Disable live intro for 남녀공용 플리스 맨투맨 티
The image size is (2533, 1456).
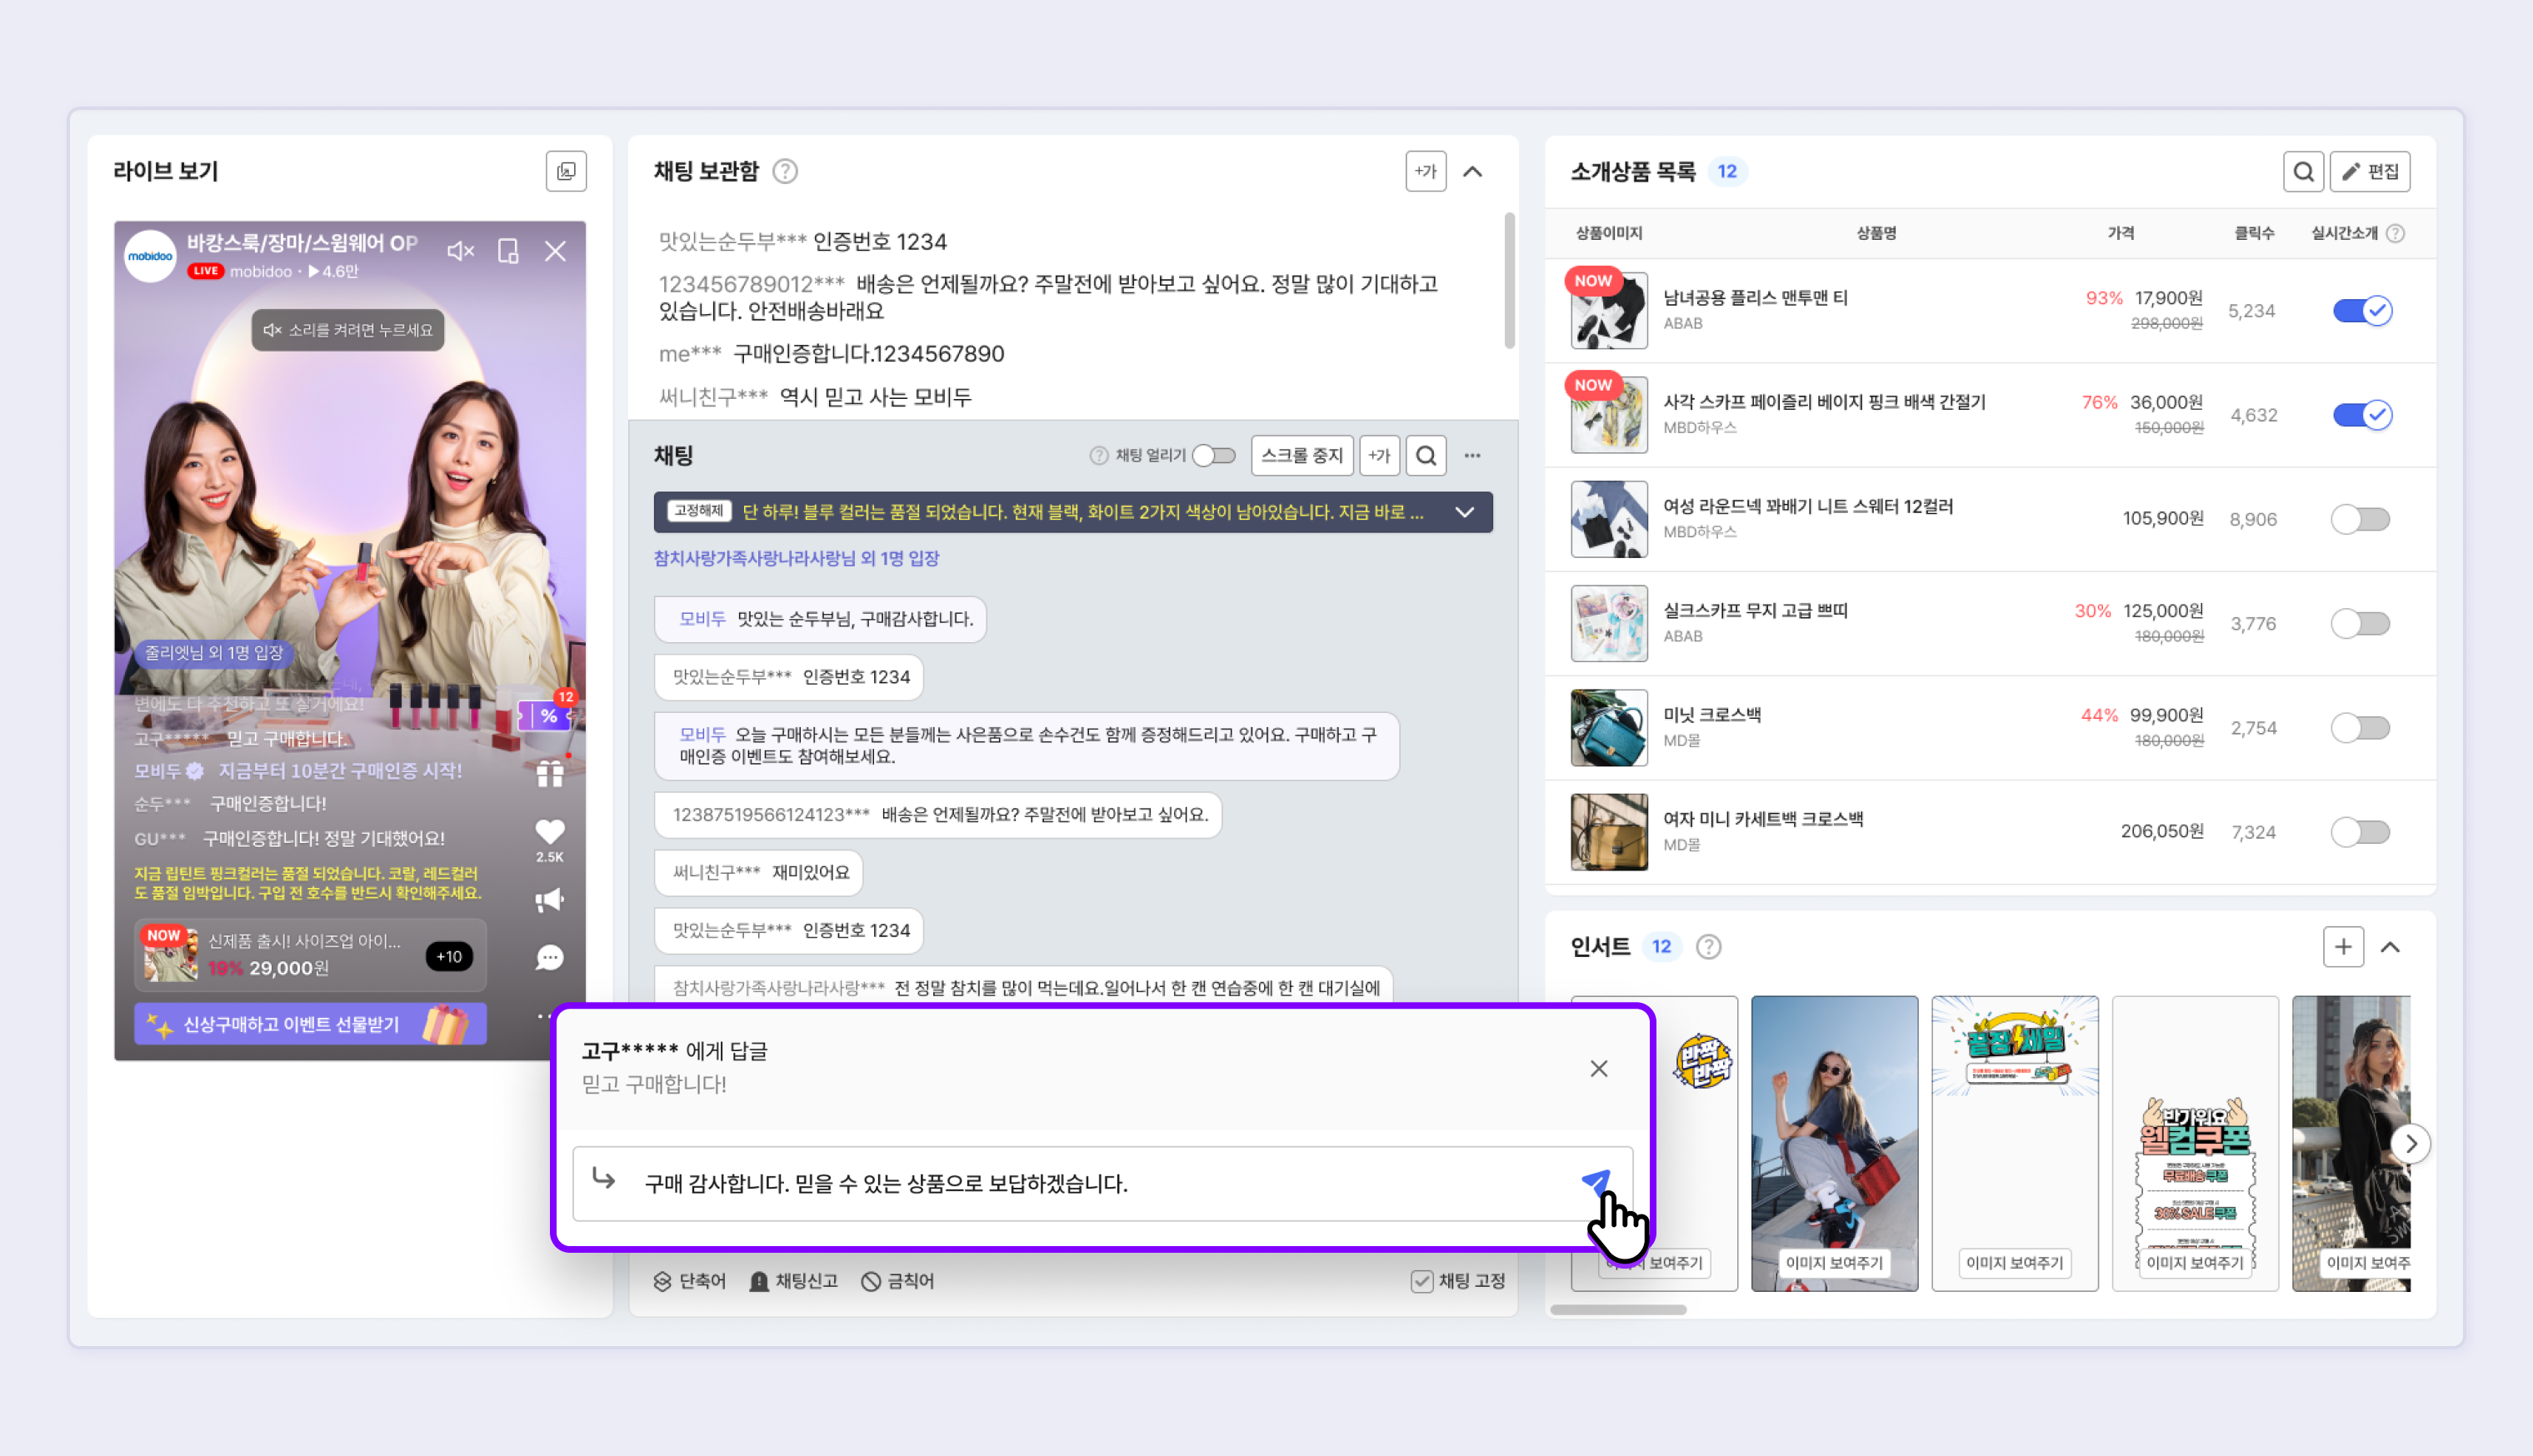click(2361, 311)
